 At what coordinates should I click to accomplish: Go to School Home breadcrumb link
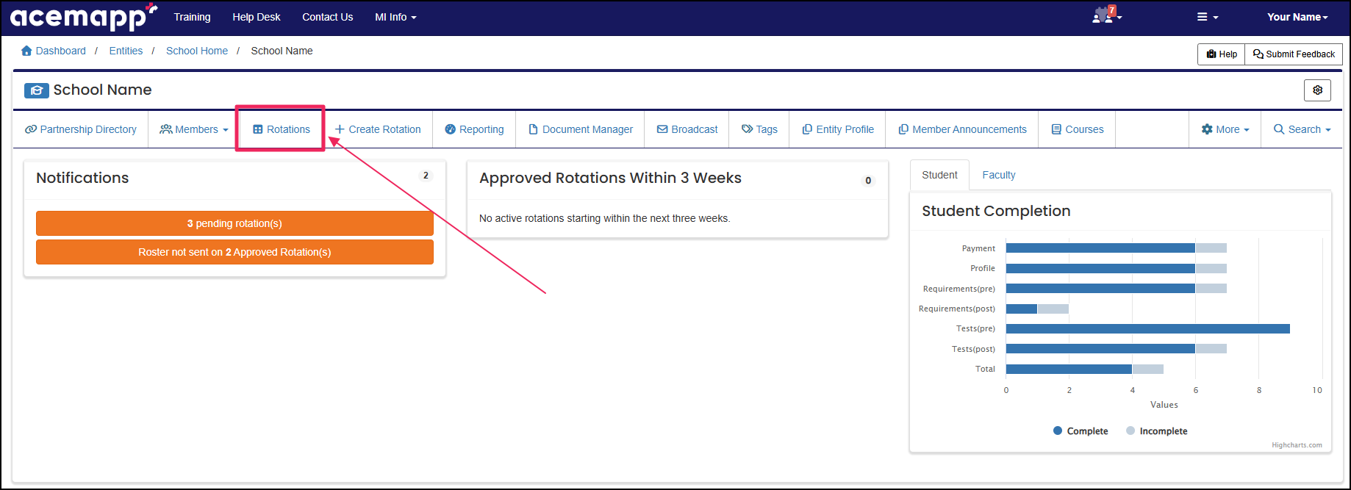pos(197,51)
